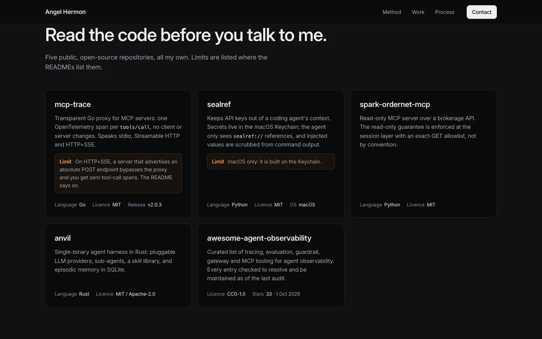Open the sealref repository title

219,104
